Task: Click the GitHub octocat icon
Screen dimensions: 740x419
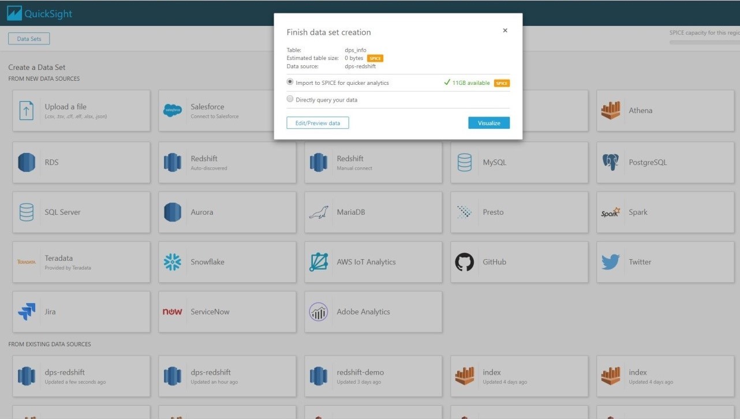Action: (465, 262)
